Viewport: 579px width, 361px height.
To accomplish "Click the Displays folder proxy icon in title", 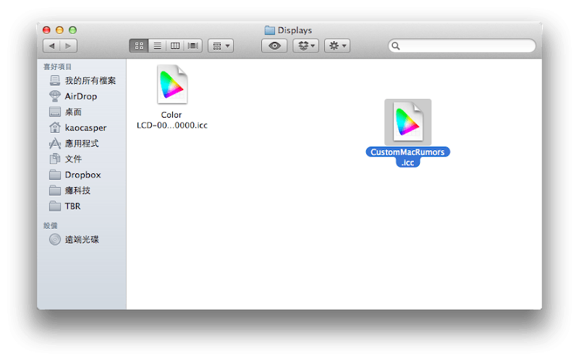I will pos(269,30).
